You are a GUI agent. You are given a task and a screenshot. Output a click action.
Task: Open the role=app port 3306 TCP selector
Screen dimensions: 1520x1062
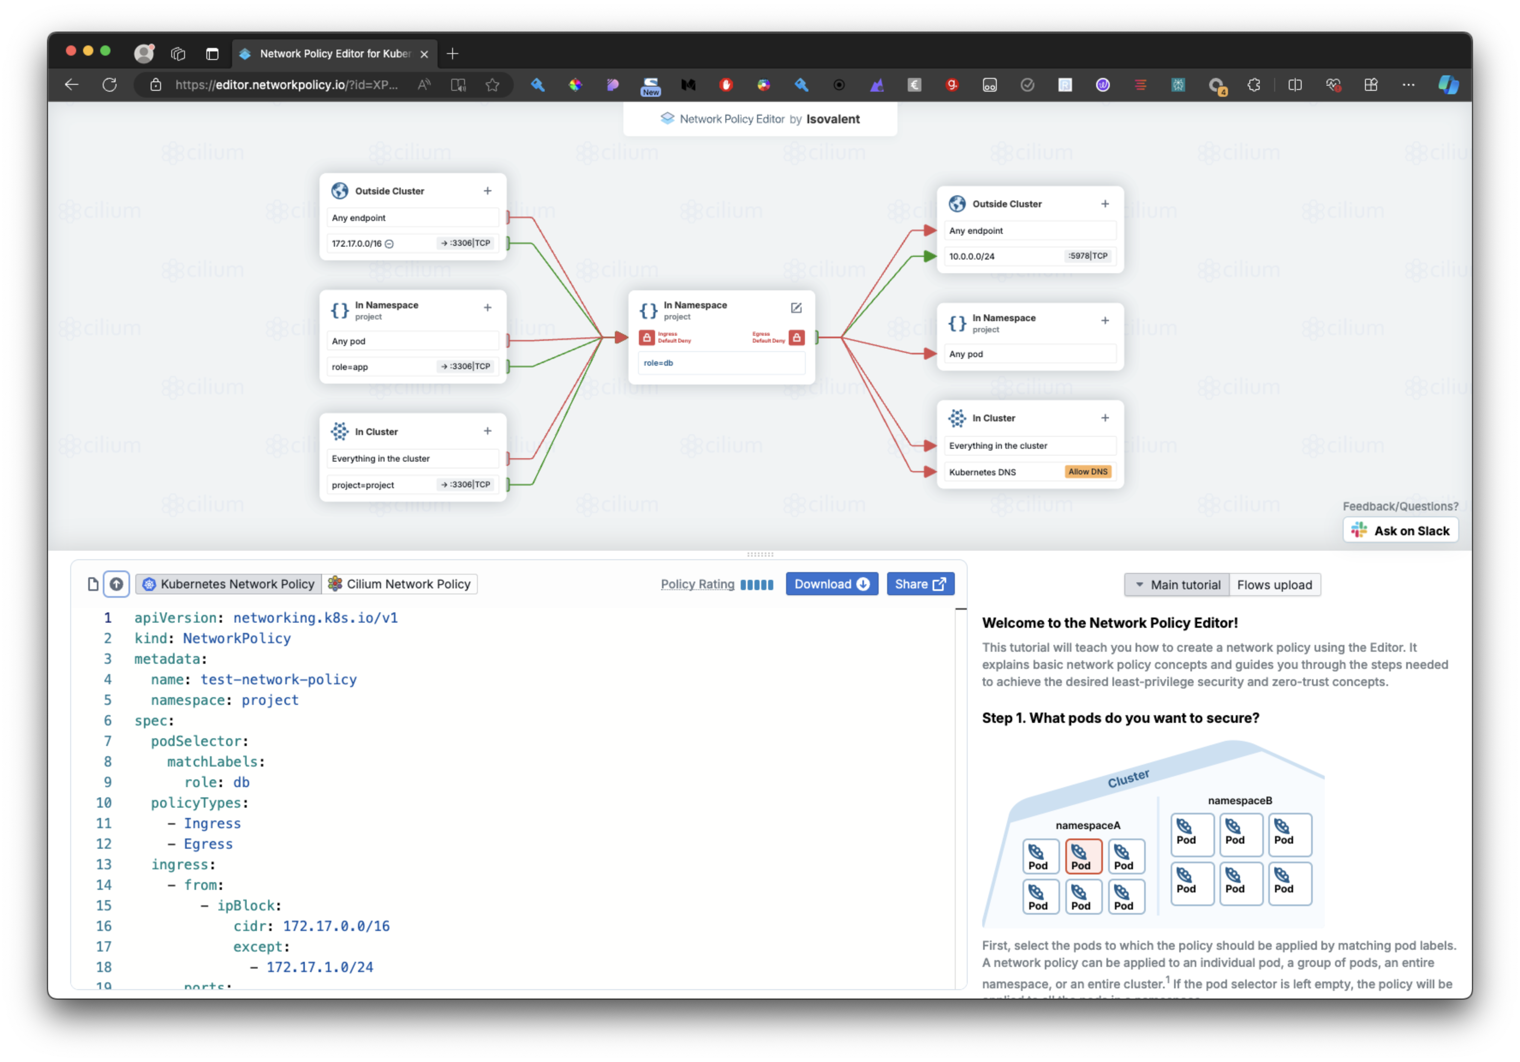coord(465,367)
